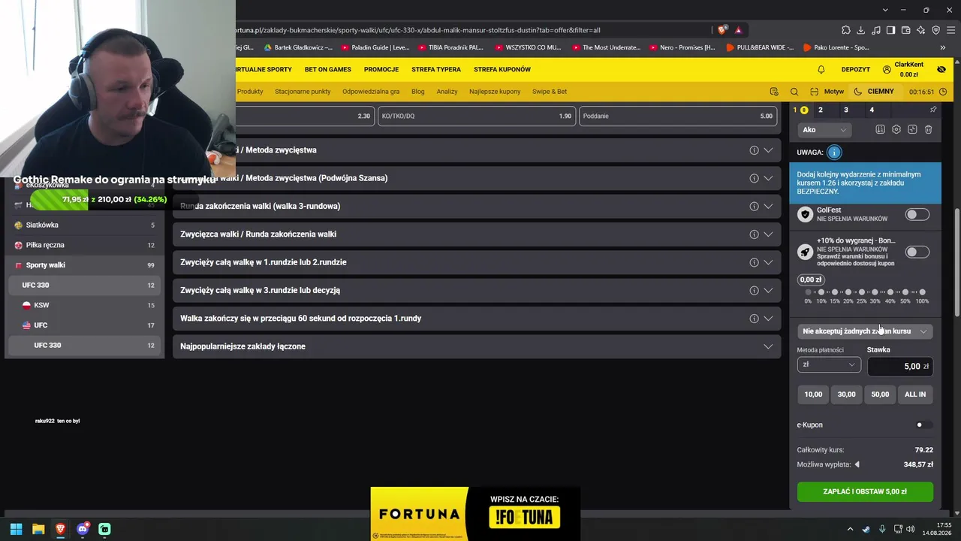Click the Brave Rewards triangle icon

click(x=739, y=30)
